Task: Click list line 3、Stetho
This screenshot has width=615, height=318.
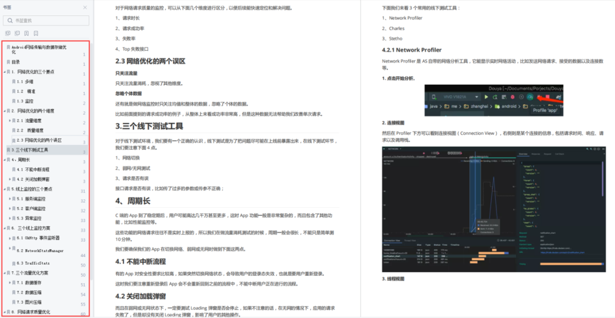Action: [x=392, y=38]
